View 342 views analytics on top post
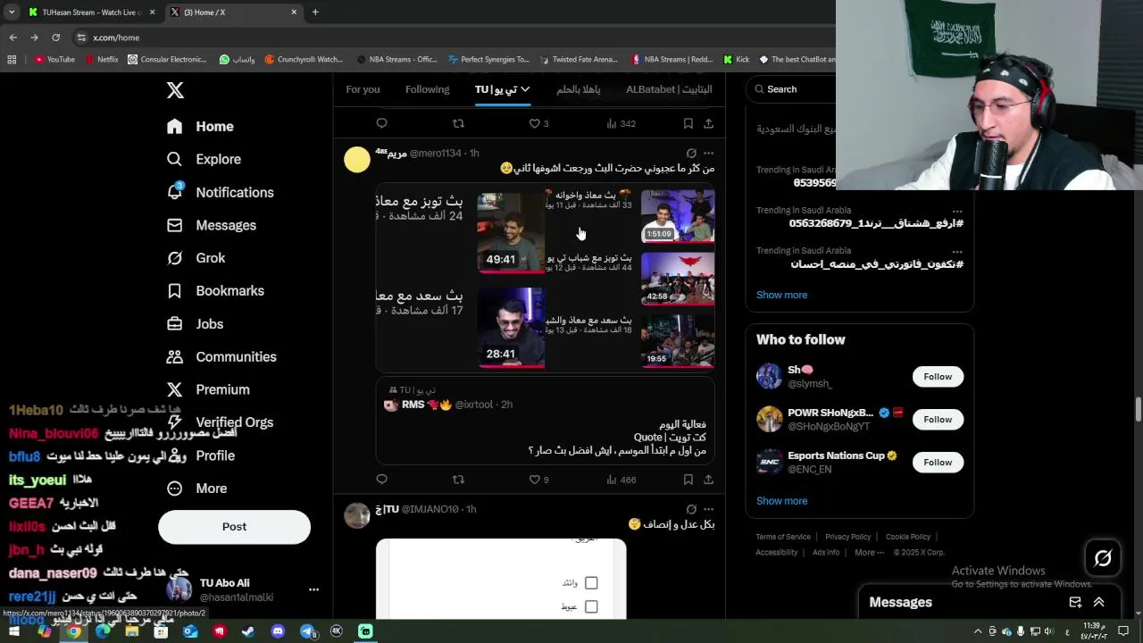Image resolution: width=1143 pixels, height=643 pixels. (x=621, y=123)
